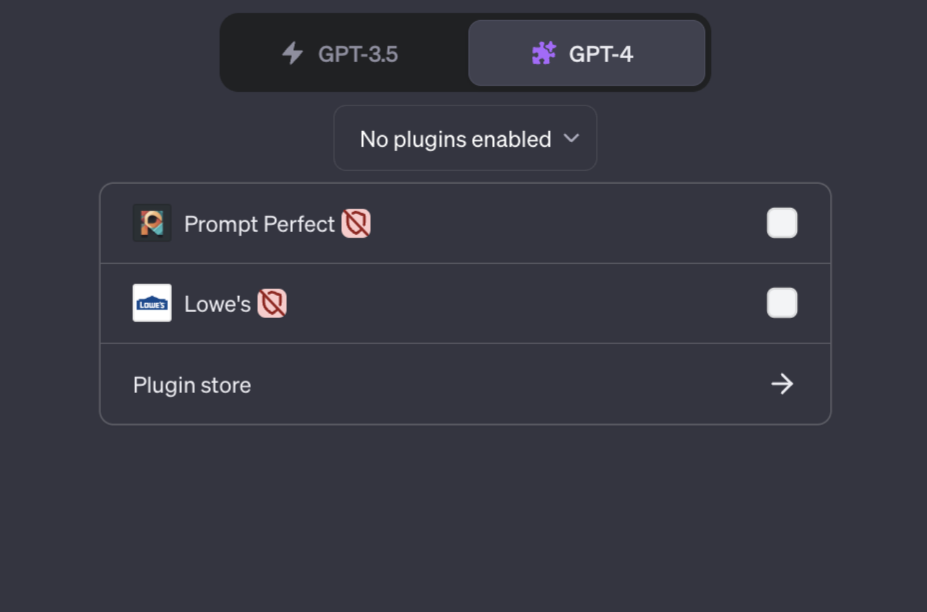
Task: Switch to the GPT-3.5 model tab
Action: [339, 54]
